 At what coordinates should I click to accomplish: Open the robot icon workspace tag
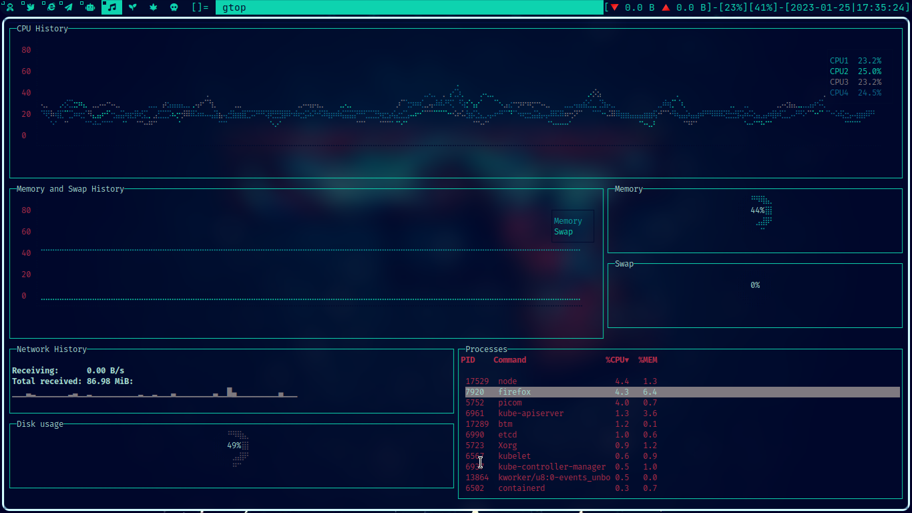click(91, 7)
